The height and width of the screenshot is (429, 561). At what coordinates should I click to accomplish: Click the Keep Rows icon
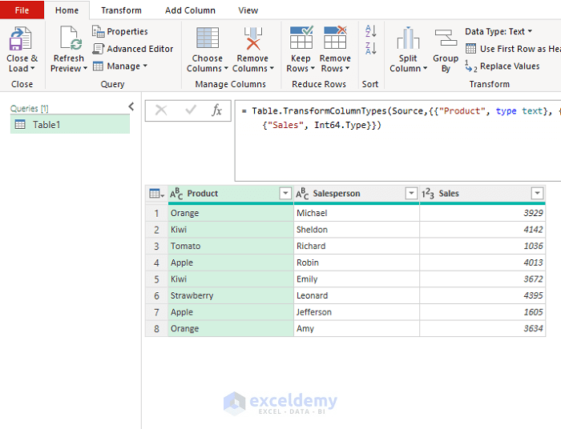(x=301, y=37)
